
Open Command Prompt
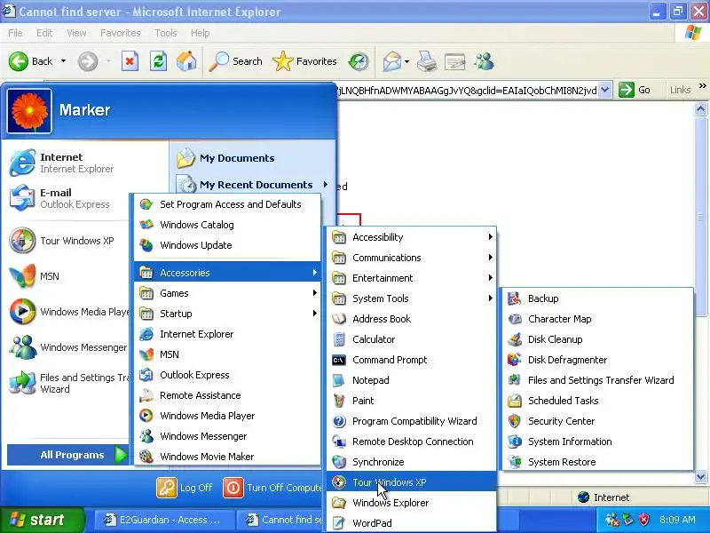(412, 360)
